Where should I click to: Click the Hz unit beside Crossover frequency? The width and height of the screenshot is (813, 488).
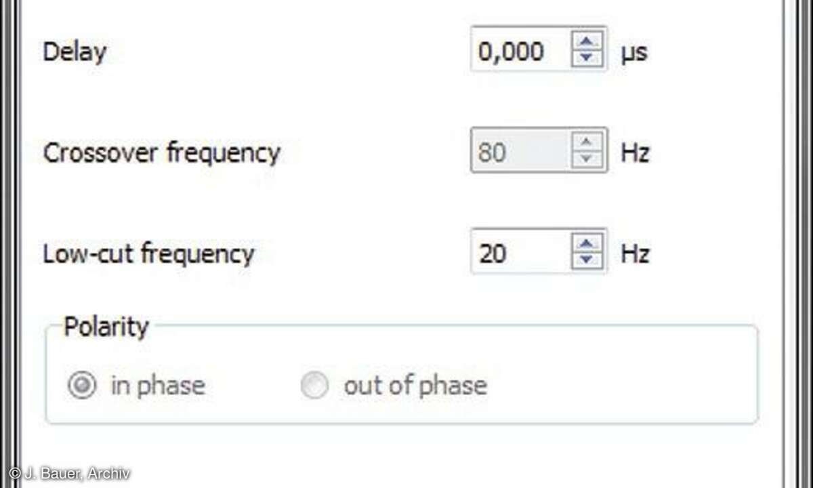635,152
